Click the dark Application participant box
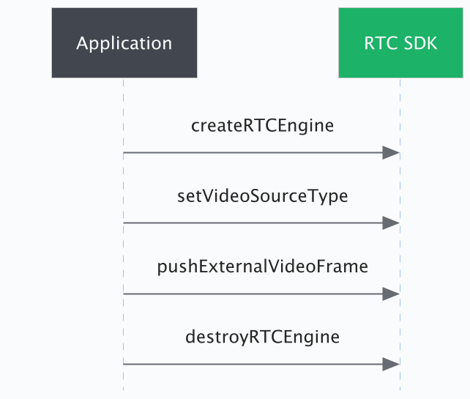The height and width of the screenshot is (399, 470). (x=124, y=42)
